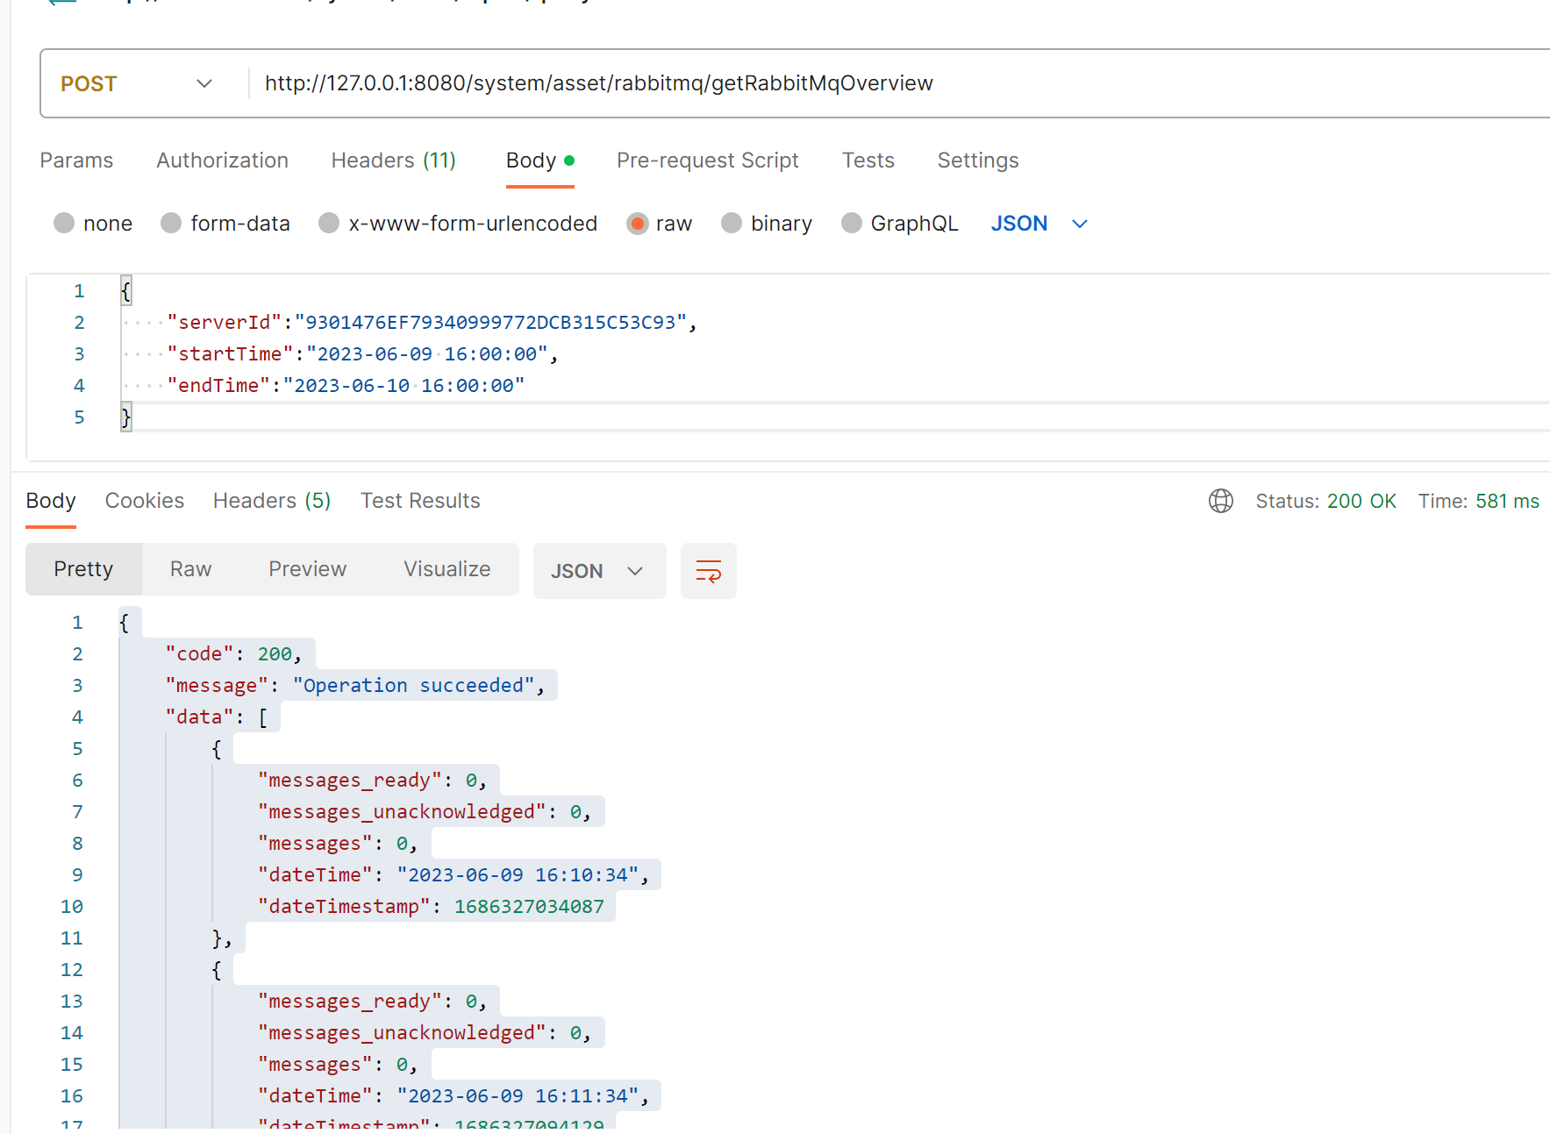Select the GraphQL body option

coord(851,224)
